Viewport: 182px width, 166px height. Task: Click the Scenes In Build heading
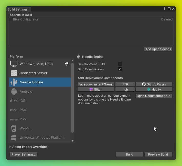[x=21, y=15]
